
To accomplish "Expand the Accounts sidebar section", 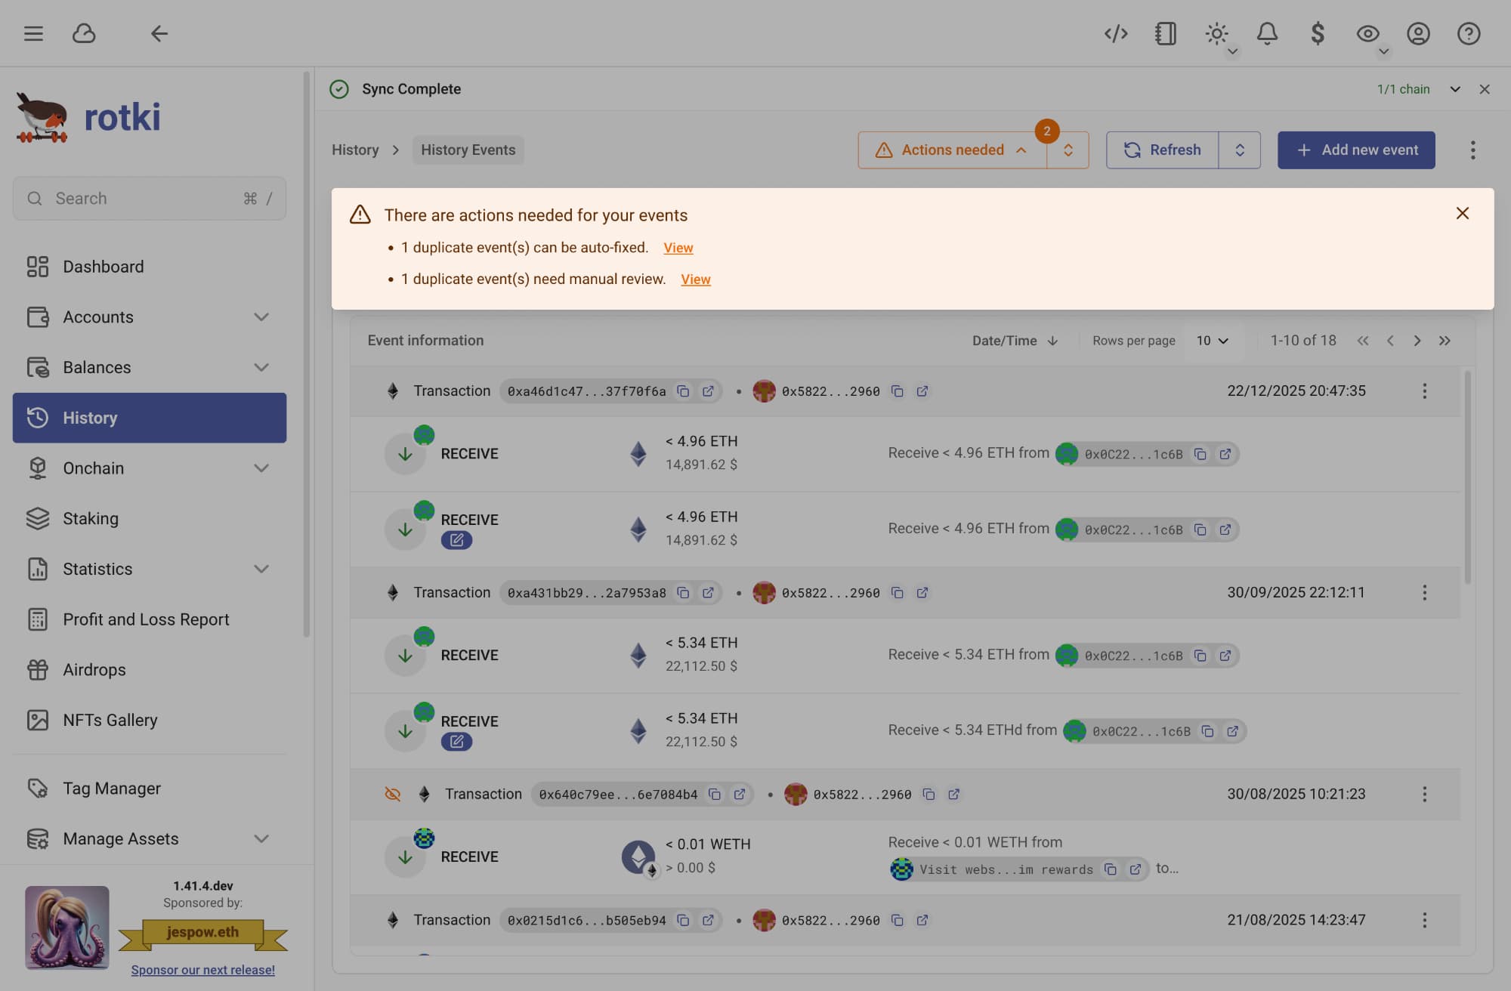I will (261, 317).
